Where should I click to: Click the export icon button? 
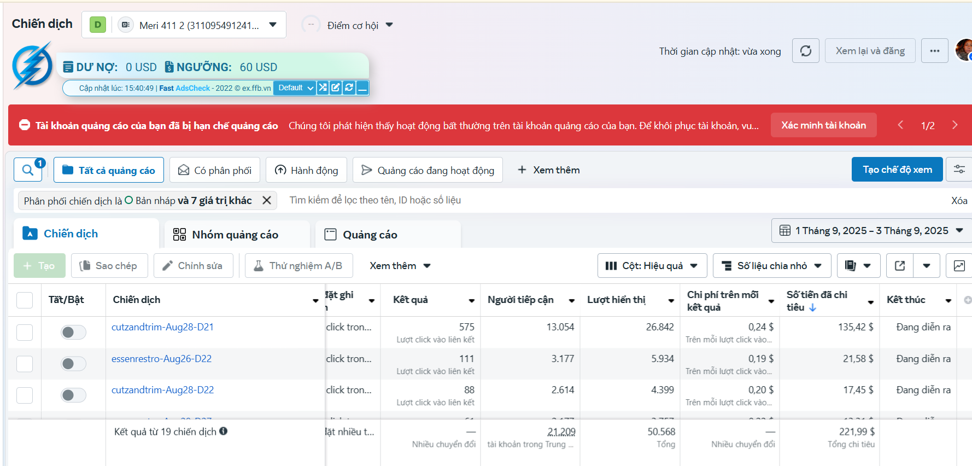coord(900,265)
